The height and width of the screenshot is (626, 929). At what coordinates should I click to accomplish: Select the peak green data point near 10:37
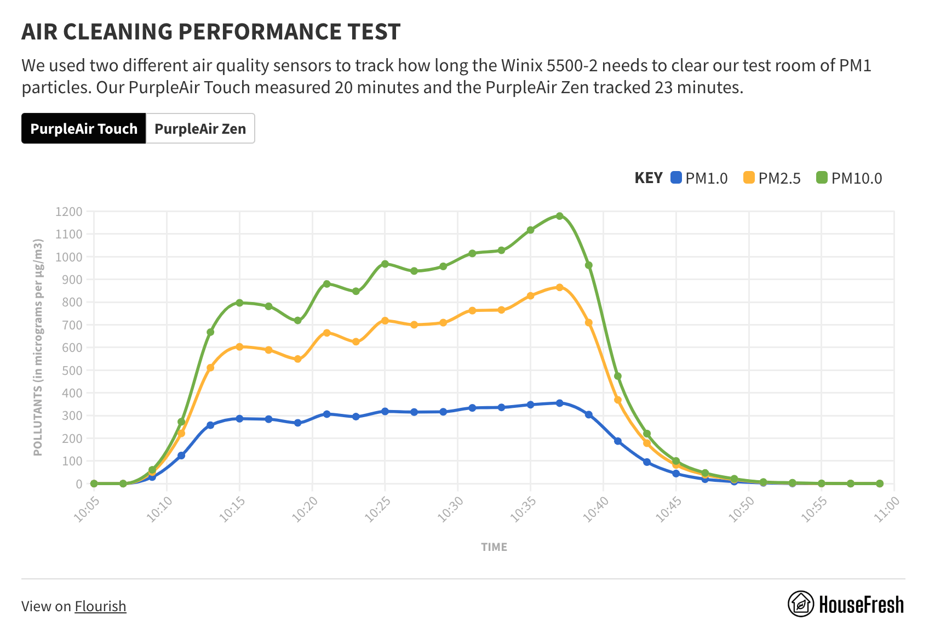tap(559, 215)
